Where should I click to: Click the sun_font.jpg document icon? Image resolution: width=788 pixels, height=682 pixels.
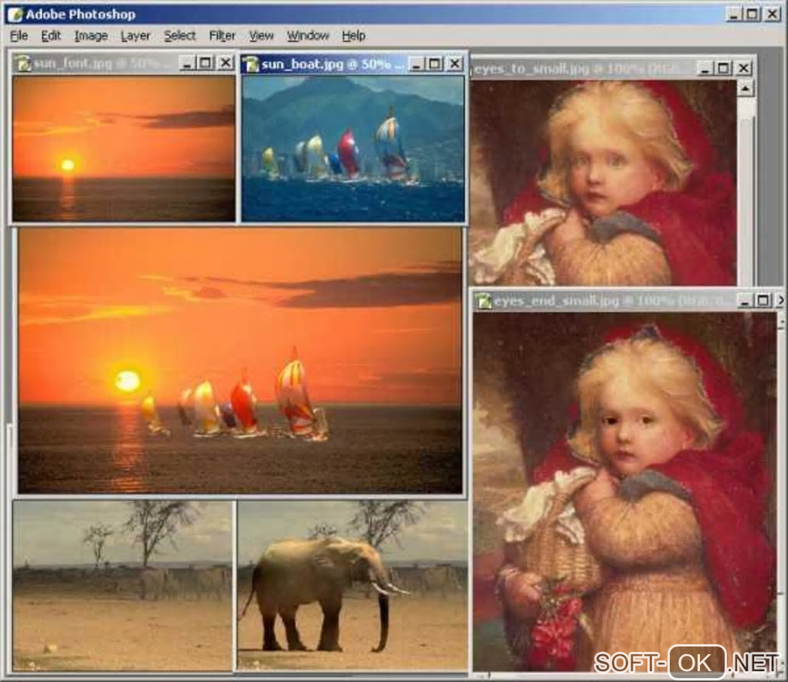[22, 63]
